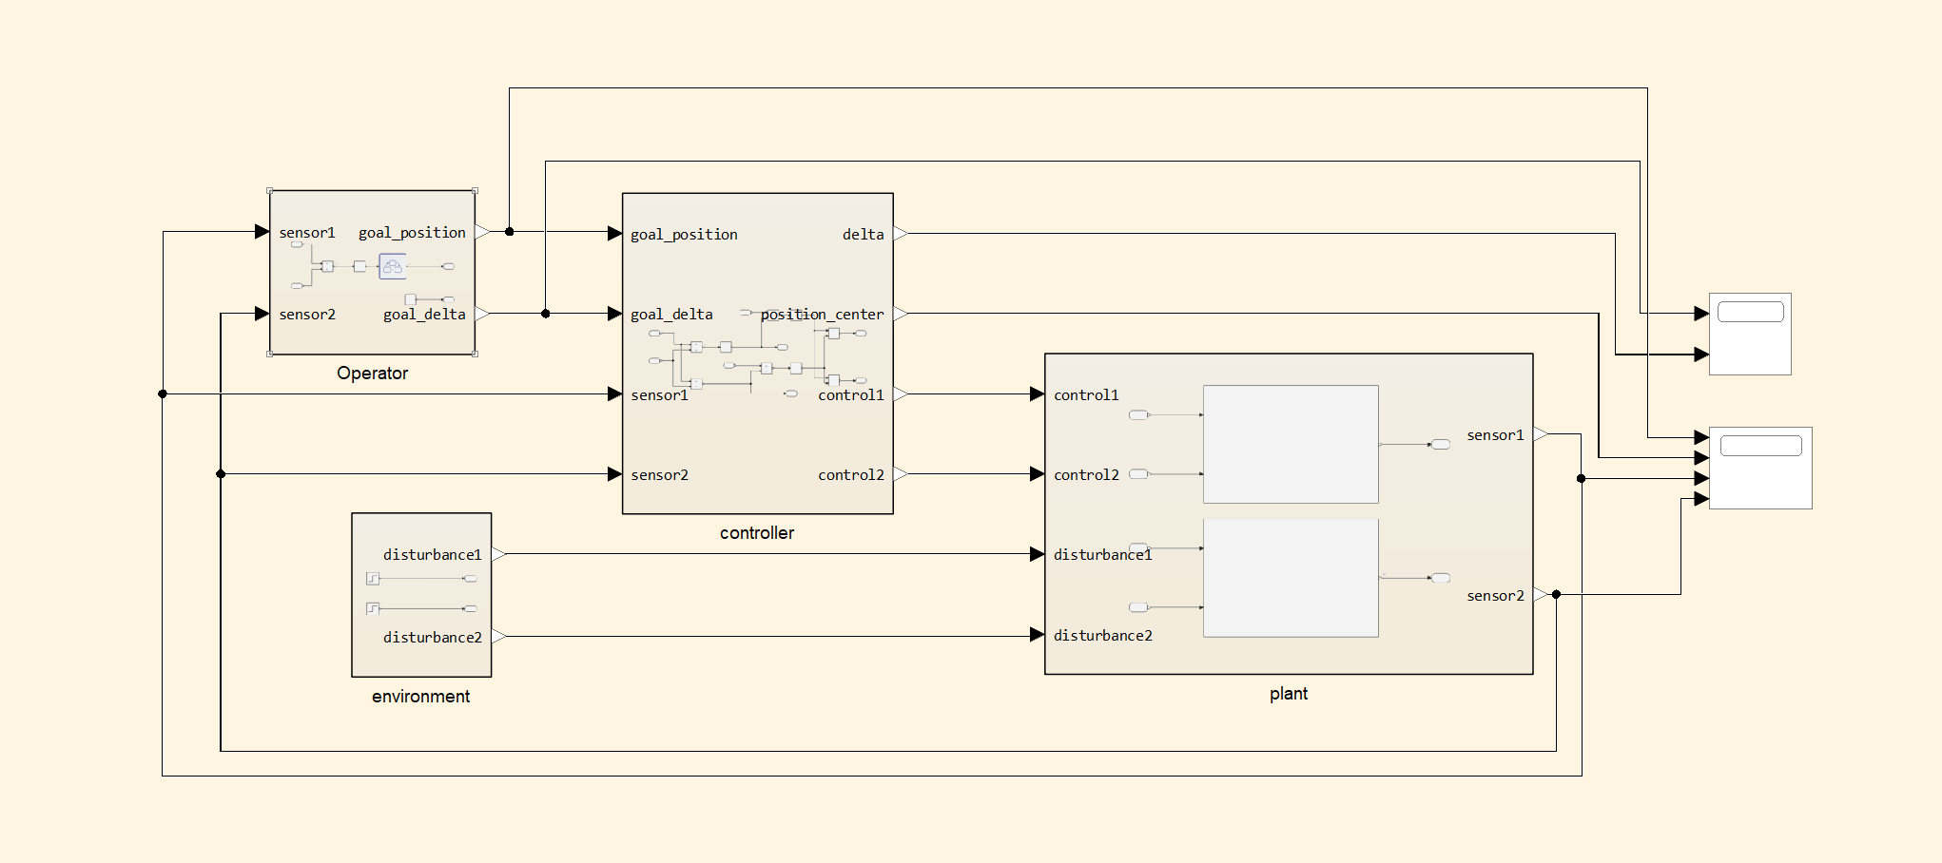Click the lower white block inside plant
The width and height of the screenshot is (1942, 863).
[x=1291, y=578]
